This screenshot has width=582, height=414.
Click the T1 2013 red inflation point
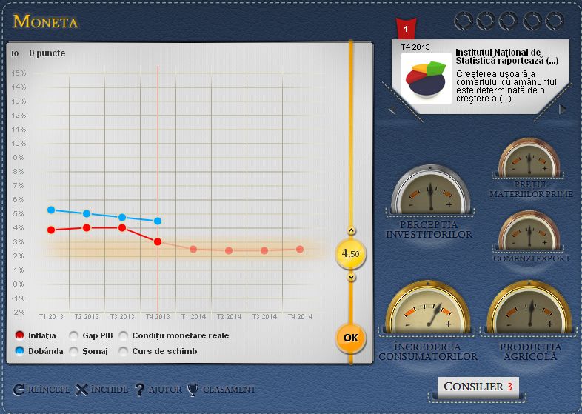(x=51, y=230)
